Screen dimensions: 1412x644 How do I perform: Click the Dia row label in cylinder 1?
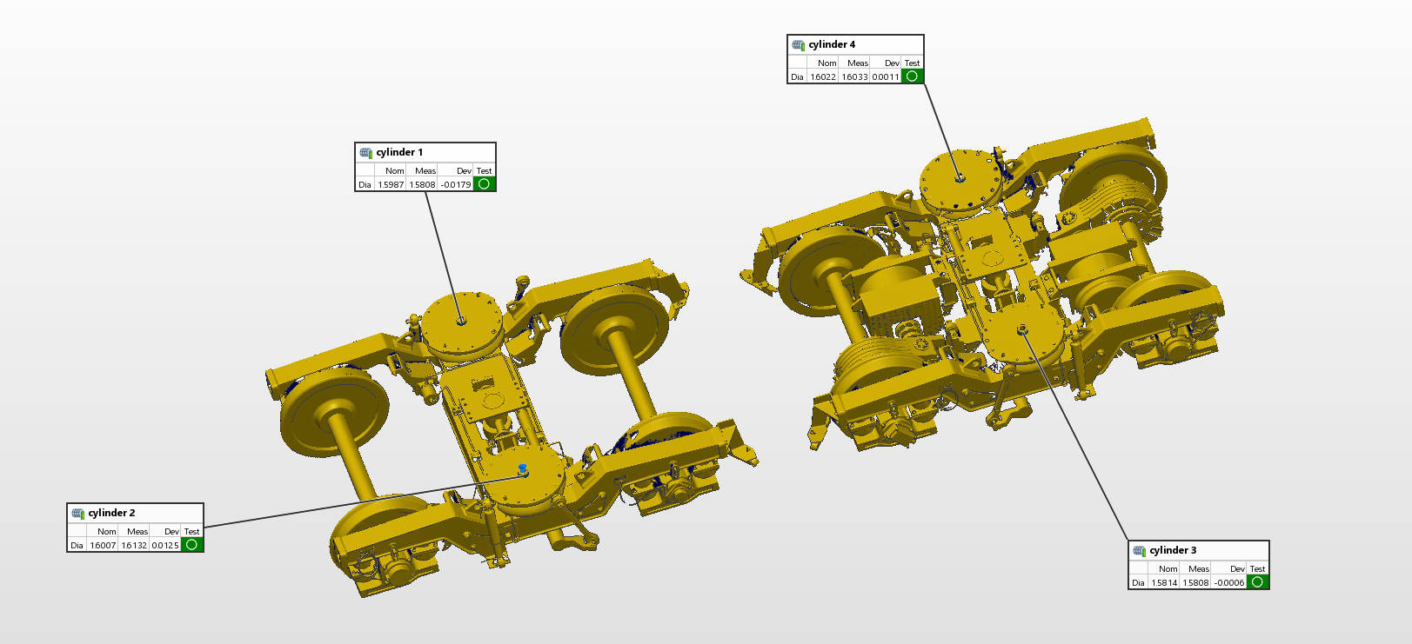365,185
